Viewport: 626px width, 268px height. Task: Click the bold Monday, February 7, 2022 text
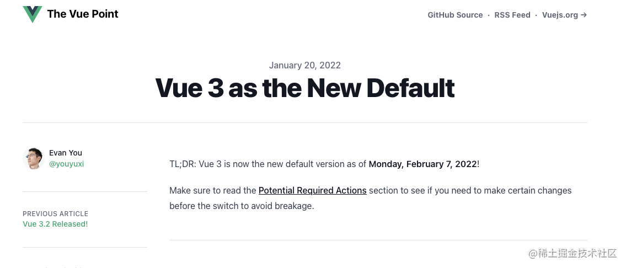(x=423, y=164)
